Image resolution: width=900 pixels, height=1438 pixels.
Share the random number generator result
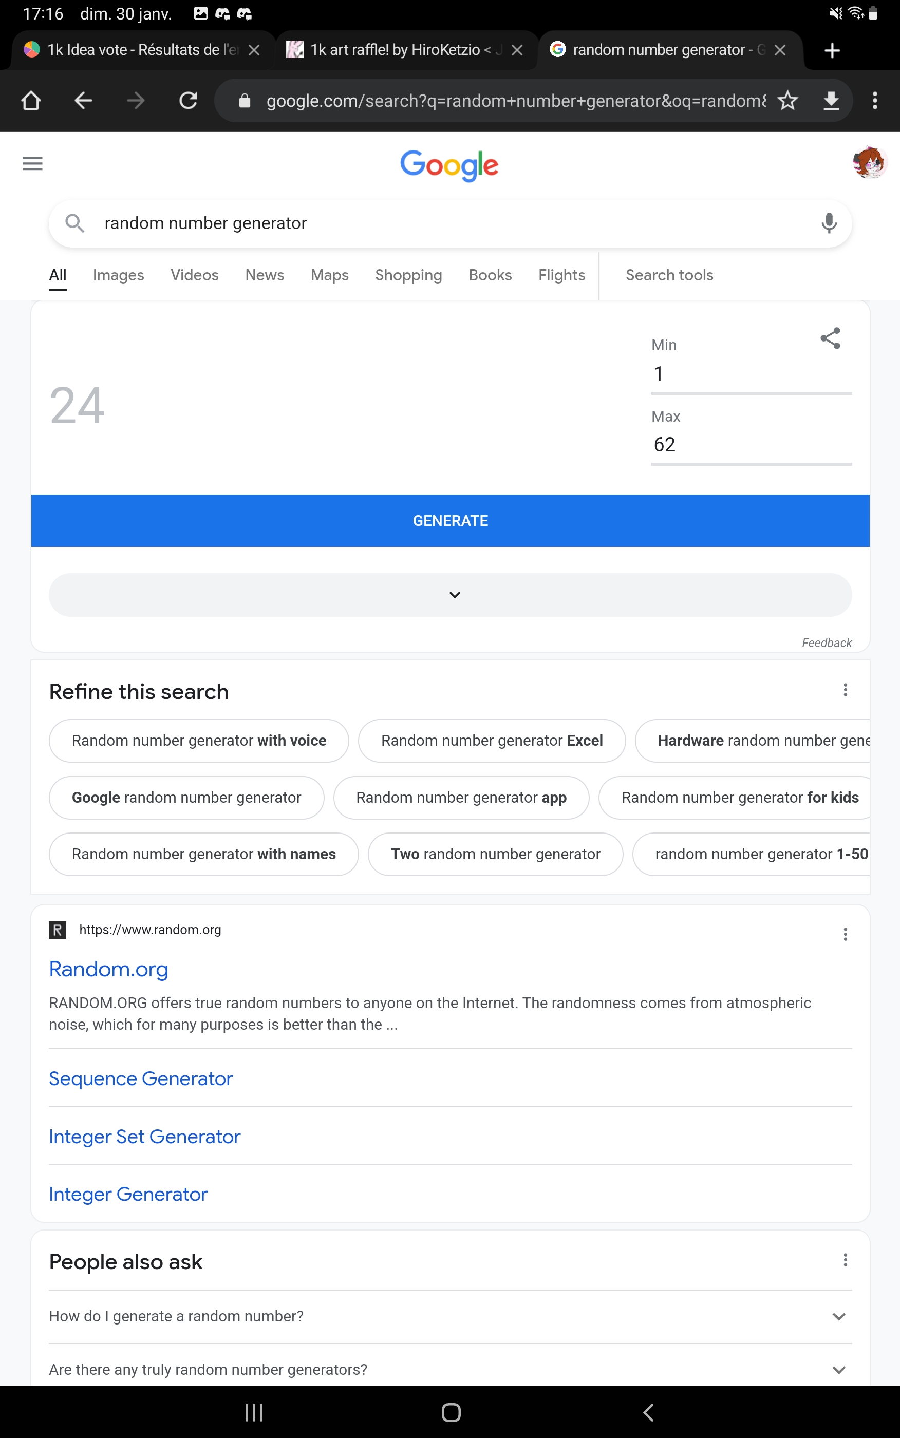pos(830,338)
